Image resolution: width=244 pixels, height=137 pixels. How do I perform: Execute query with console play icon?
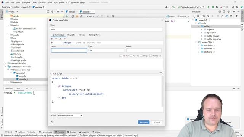[x=67, y=16]
